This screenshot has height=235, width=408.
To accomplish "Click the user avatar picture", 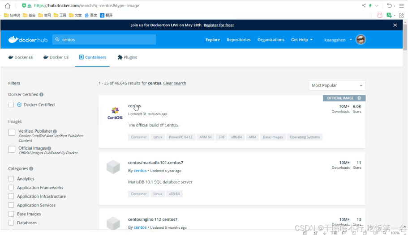I will 361,40.
